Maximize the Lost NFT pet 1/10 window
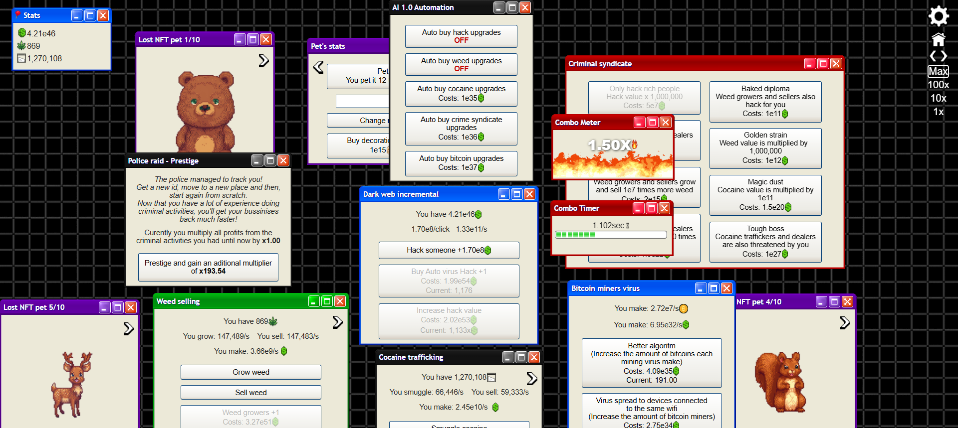 (x=253, y=39)
